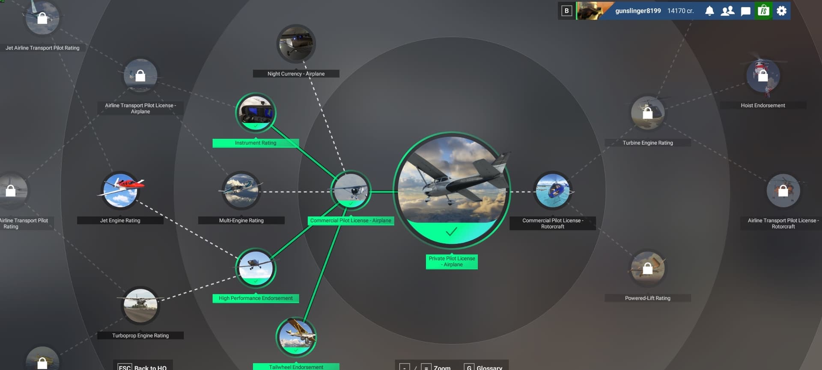Click the Commercial Pilot License - Airplane label
Screen dimensions: 822x370
point(351,220)
